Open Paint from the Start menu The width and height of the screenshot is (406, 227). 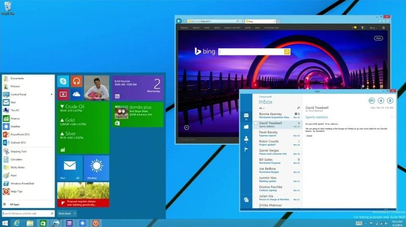(14, 176)
